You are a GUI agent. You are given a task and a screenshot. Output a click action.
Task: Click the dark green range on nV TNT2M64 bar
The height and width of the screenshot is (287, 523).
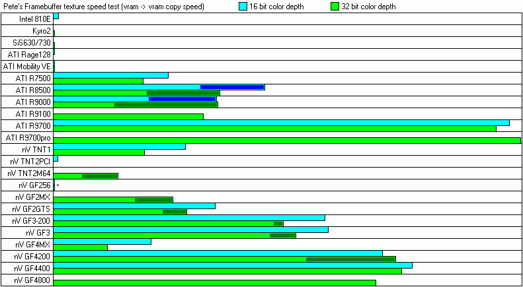(99, 176)
